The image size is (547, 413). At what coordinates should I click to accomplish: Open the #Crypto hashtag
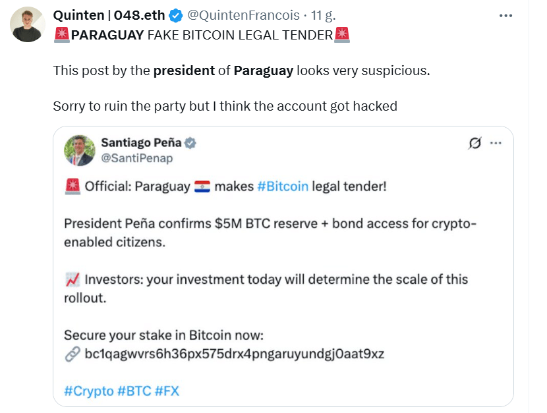tap(89, 391)
